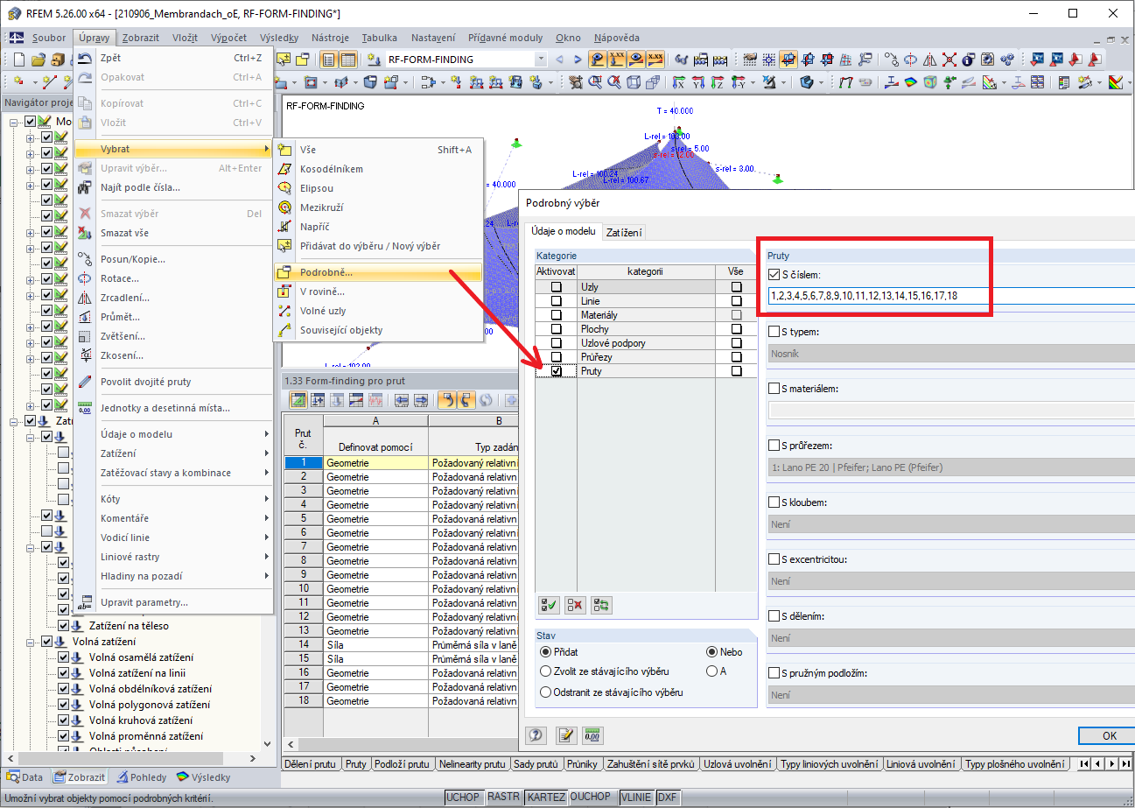
Task: Expand the 'Vodicí linie' submenu
Action: click(173, 537)
